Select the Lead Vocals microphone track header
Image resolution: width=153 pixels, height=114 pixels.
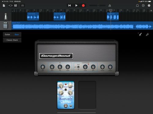click(6, 16)
